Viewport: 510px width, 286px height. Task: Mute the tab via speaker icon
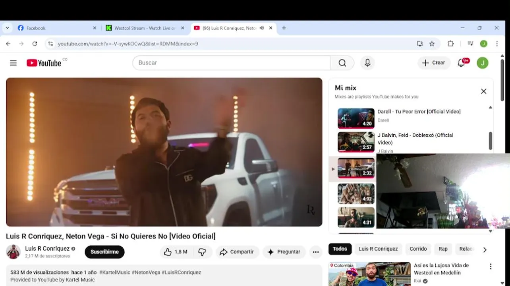click(262, 28)
